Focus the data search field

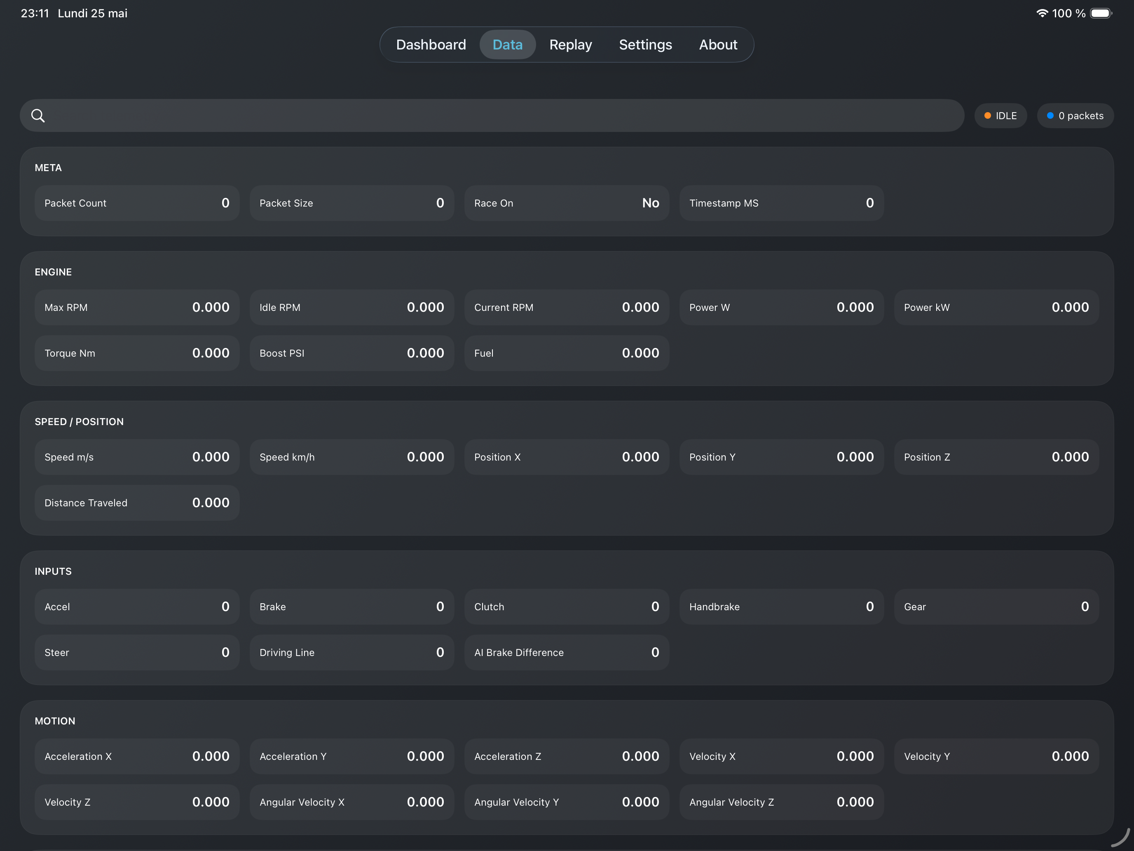[x=492, y=115]
